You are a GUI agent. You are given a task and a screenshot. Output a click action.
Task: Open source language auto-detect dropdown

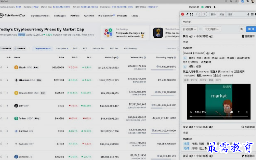pyautogui.click(x=190, y=29)
